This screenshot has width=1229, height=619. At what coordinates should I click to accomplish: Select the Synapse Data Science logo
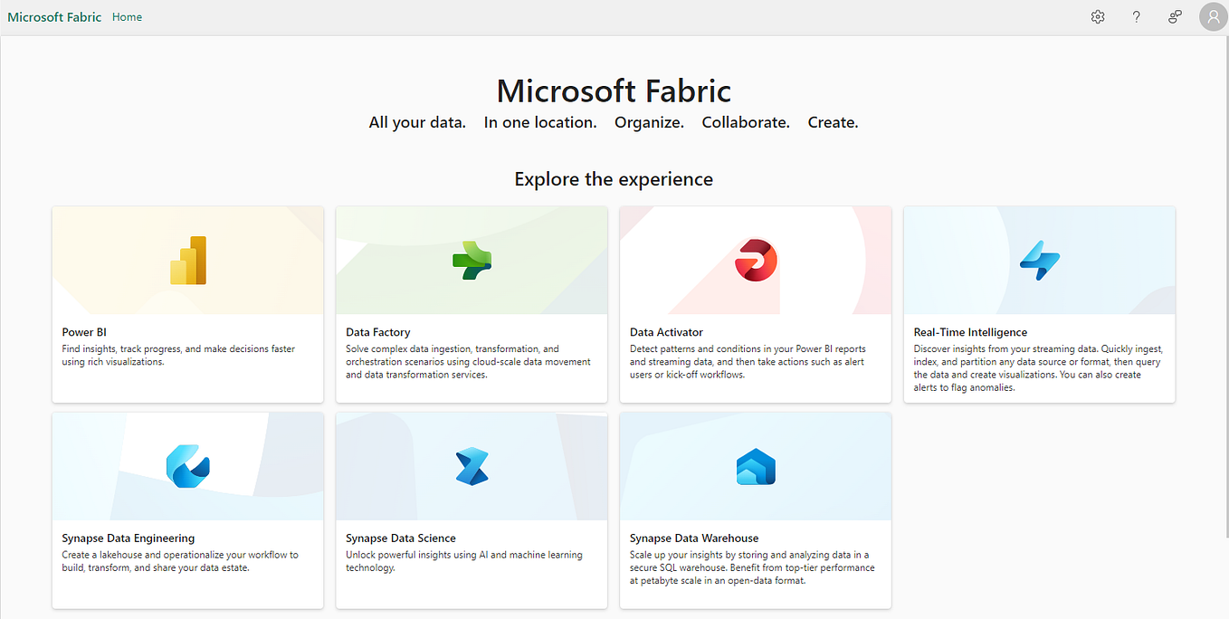[x=472, y=467]
